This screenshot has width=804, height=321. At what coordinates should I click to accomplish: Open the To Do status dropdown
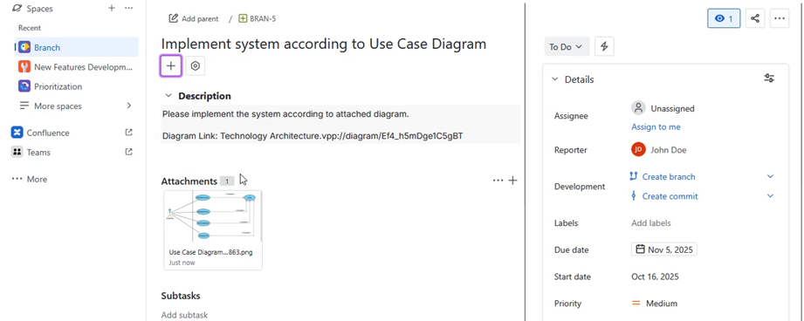click(x=567, y=46)
